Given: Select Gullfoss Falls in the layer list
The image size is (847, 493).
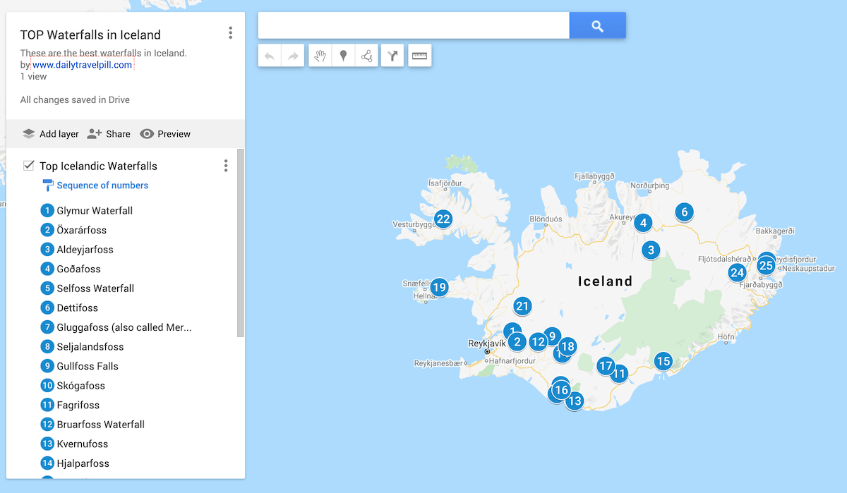Looking at the screenshot, I should click(x=88, y=366).
